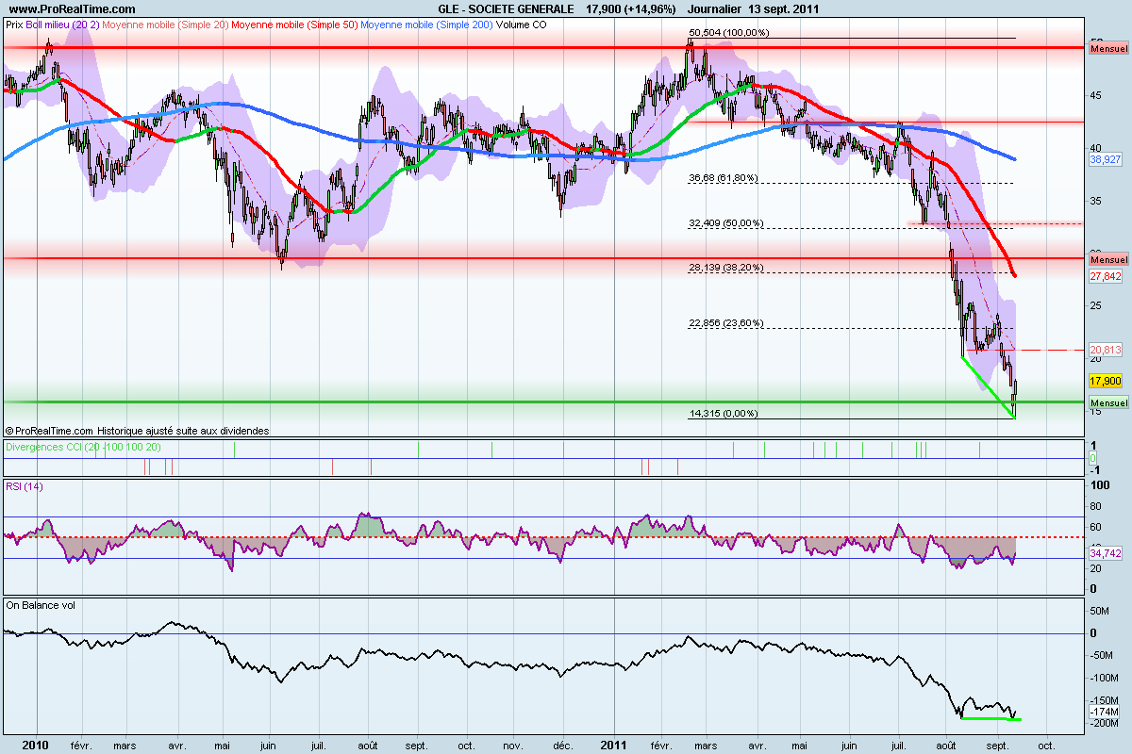Select the RSI (14) indicator label
The height and width of the screenshot is (754, 1132).
tap(24, 486)
